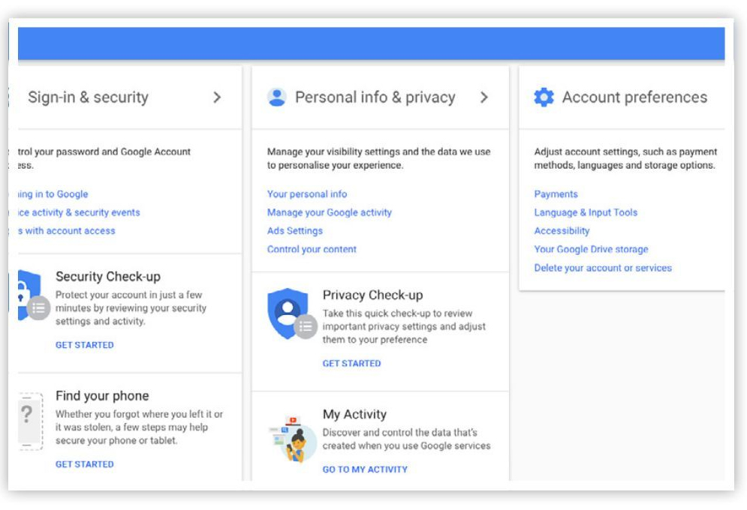The image size is (747, 510).
Task: Select the Accessibility link
Action: pyautogui.click(x=562, y=231)
